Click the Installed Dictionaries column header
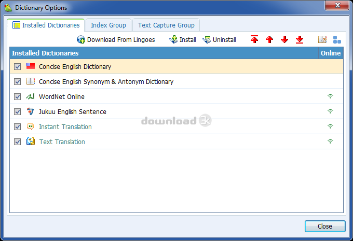Viewport: 353px width, 241px height. pos(164,53)
